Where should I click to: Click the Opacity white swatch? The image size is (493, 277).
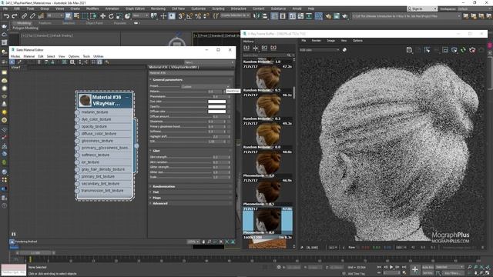216,106
